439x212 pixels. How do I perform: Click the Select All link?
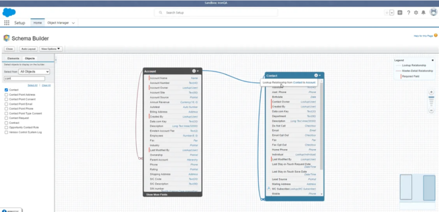pos(33,85)
